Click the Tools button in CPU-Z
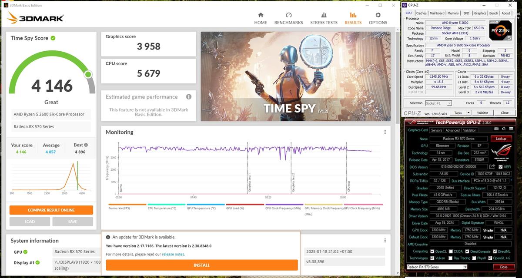The image size is (522, 278). tap(458, 113)
